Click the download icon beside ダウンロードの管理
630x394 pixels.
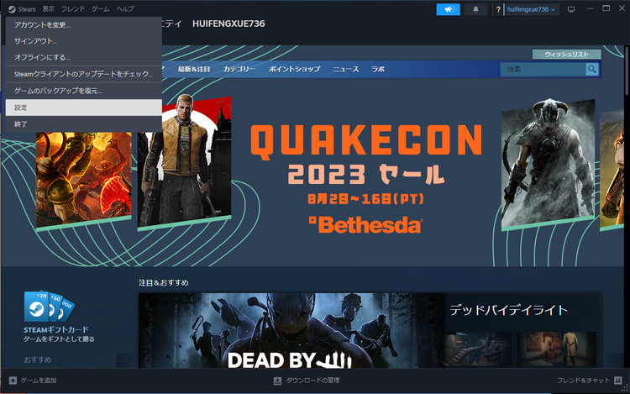278,380
